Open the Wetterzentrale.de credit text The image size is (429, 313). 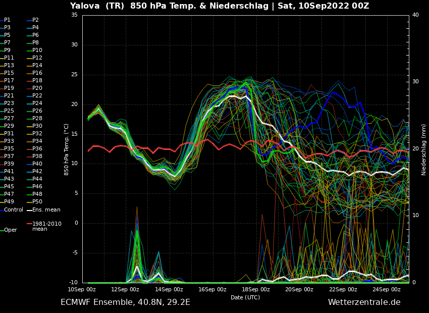[364, 302]
